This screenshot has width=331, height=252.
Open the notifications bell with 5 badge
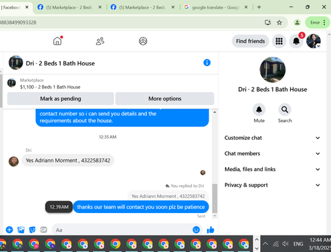(296, 41)
